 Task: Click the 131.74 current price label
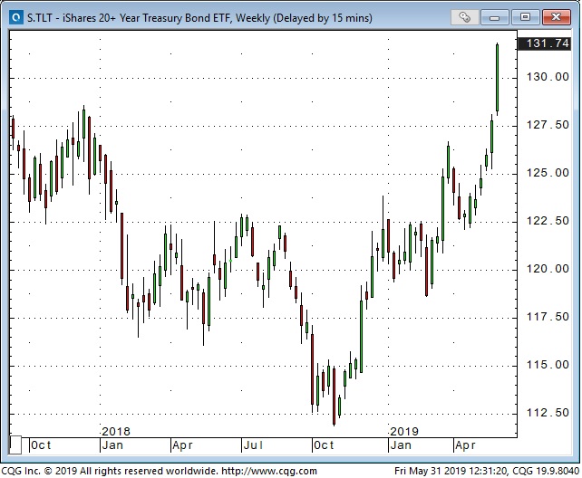coord(545,43)
